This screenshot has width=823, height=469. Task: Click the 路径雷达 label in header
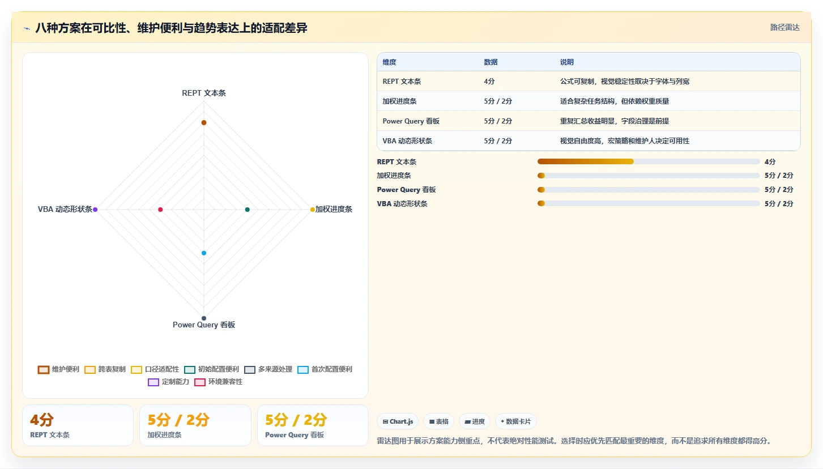coord(784,27)
